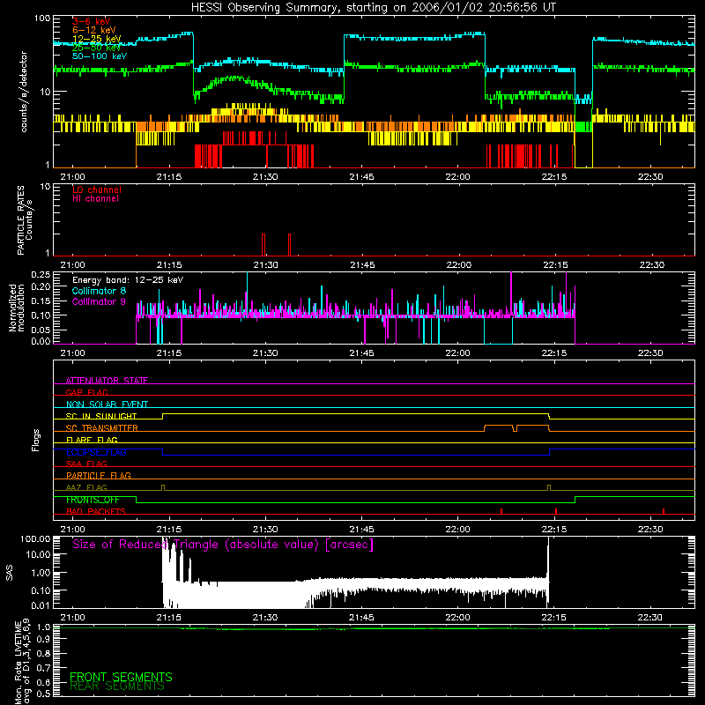Image resolution: width=705 pixels, height=705 pixels.
Task: Click the 22:00 tick label under the particle rates panel
Action: [x=458, y=265]
